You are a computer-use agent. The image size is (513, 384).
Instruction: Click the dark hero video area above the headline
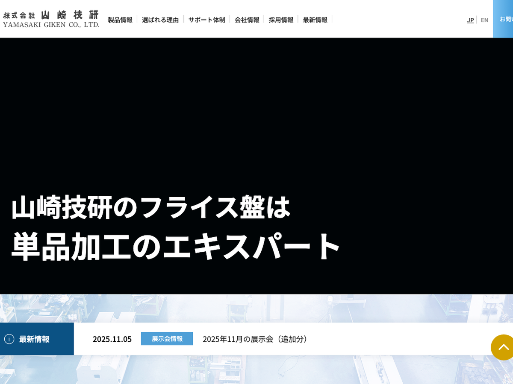[x=256, y=111]
